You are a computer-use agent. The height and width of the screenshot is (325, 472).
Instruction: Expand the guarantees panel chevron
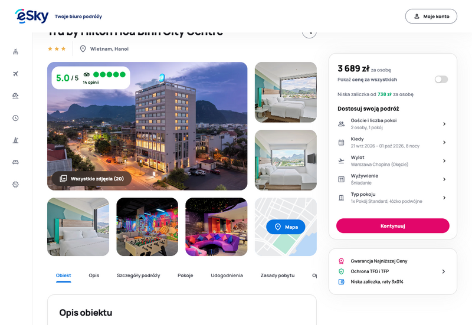coord(444,271)
